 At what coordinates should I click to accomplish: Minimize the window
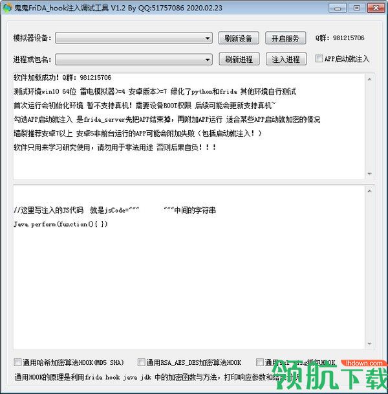pyautogui.click(x=338, y=8)
